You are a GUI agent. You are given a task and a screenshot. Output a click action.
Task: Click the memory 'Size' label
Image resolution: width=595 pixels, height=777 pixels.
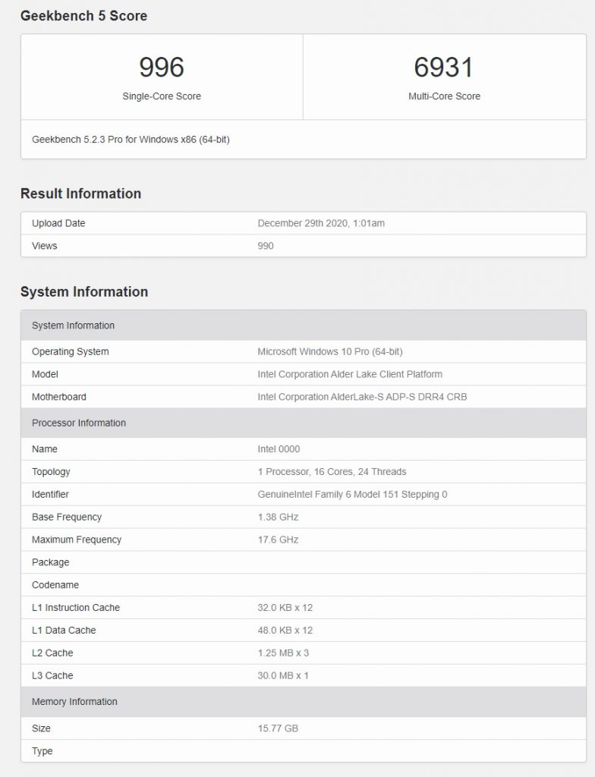(x=41, y=728)
